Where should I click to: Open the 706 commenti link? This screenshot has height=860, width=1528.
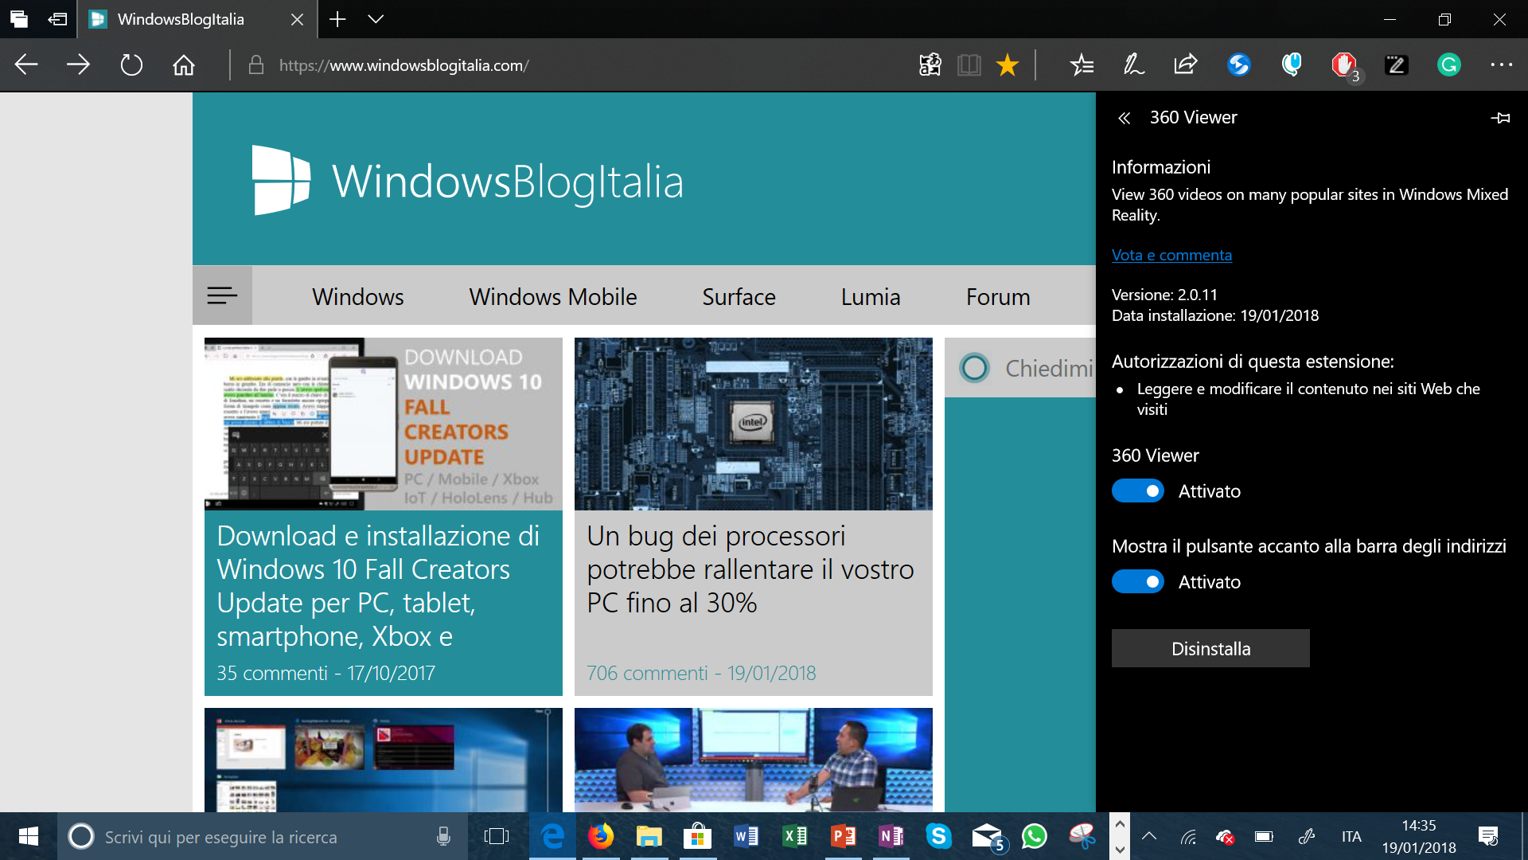click(646, 674)
